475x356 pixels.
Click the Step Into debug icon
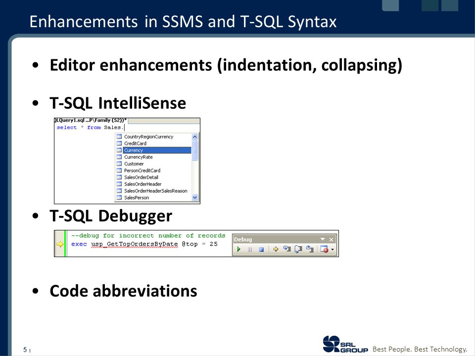coord(287,249)
